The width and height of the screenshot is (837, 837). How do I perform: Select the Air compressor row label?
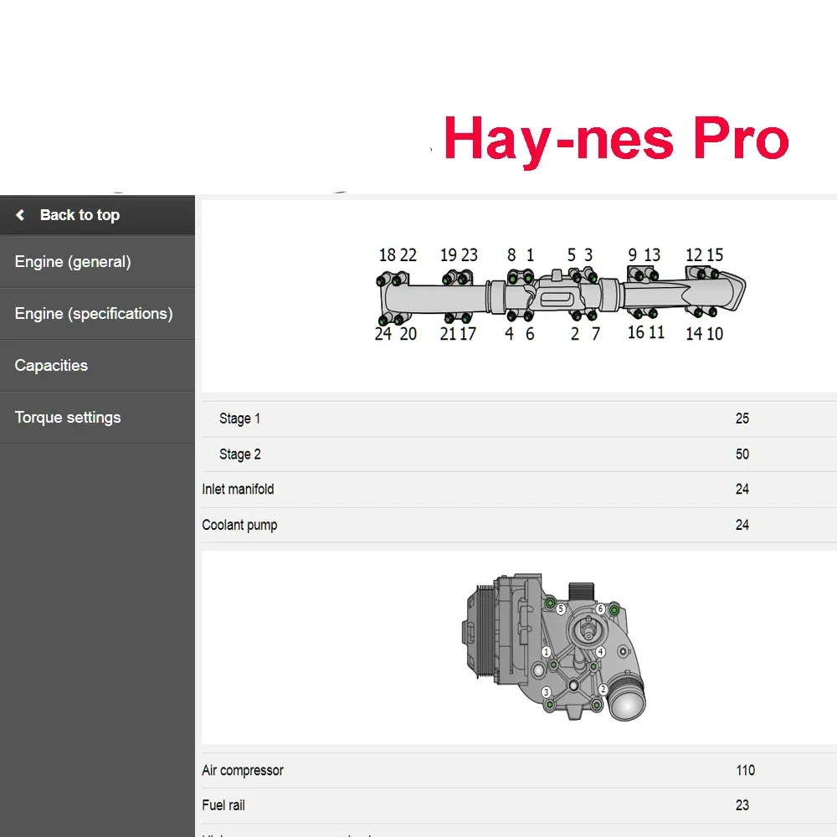click(243, 770)
